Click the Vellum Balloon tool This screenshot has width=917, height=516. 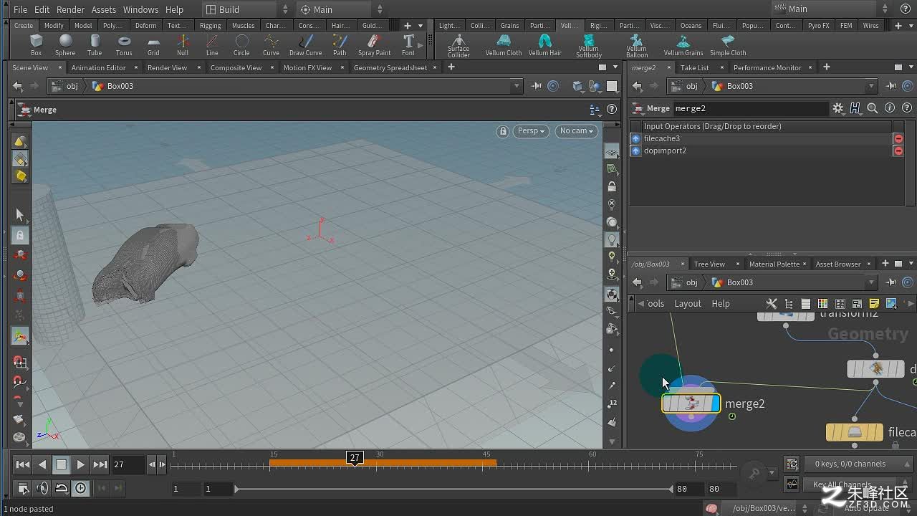[x=636, y=46]
